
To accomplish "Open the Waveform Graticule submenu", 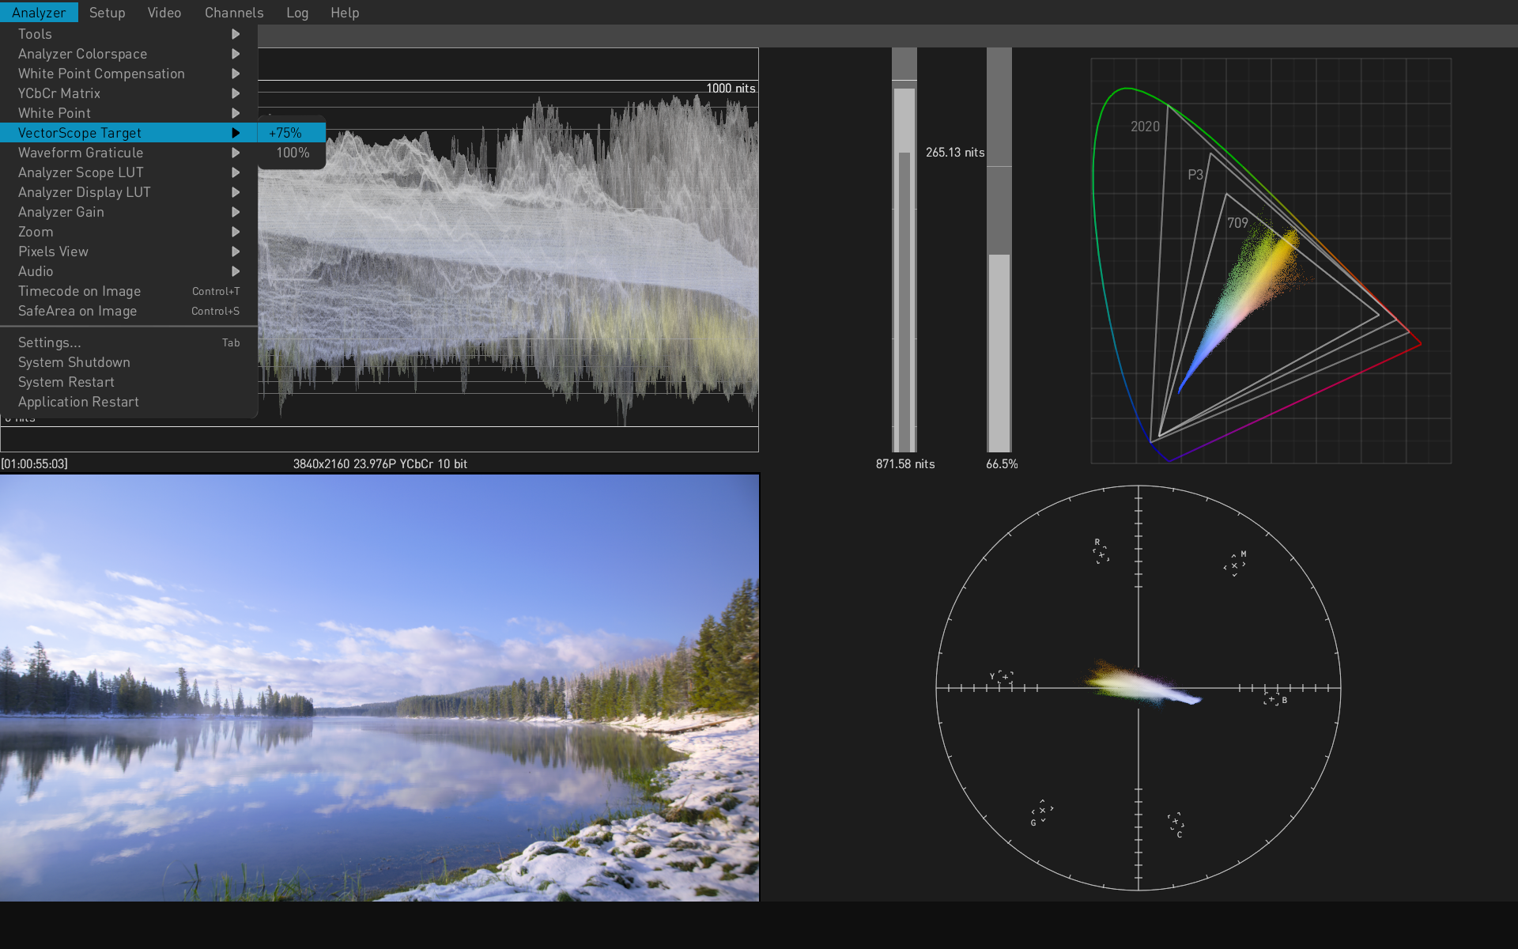I will 81,153.
